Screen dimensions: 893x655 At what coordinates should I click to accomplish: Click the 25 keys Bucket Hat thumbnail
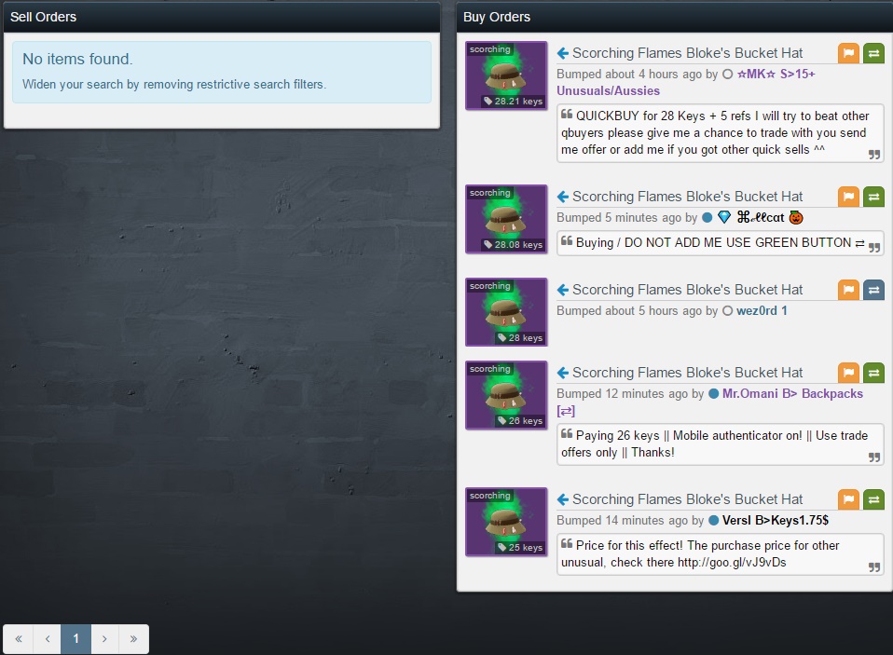[x=506, y=522]
